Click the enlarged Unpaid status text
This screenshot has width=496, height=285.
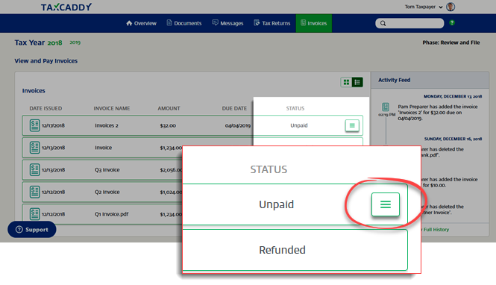[276, 204]
